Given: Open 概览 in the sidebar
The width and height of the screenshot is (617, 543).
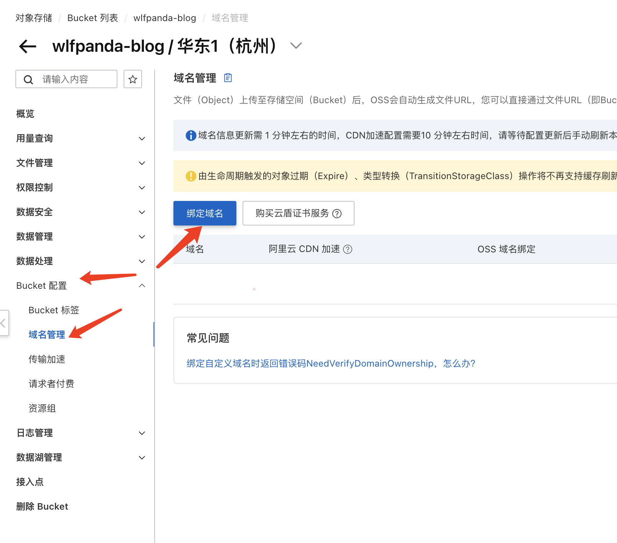Looking at the screenshot, I should coord(25,114).
